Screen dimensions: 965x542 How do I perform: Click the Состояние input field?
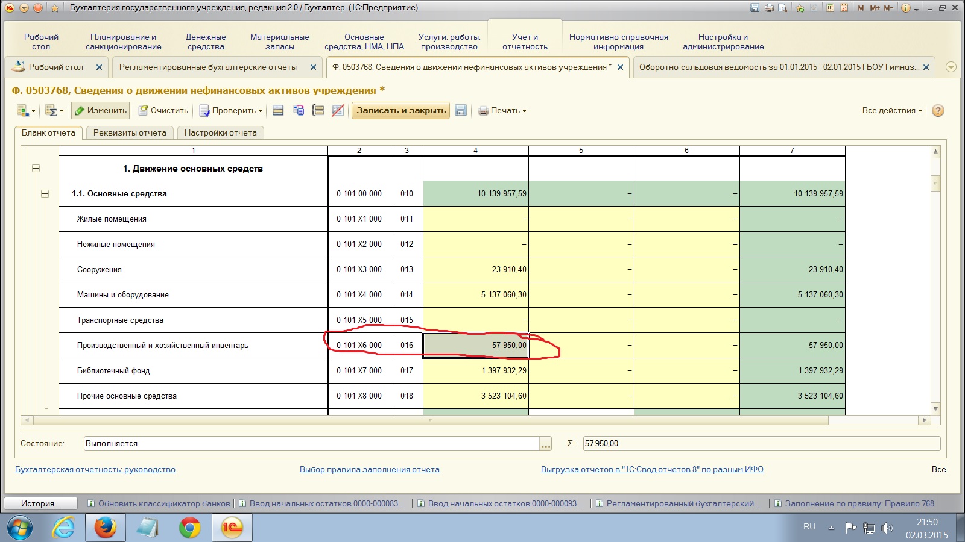click(311, 443)
